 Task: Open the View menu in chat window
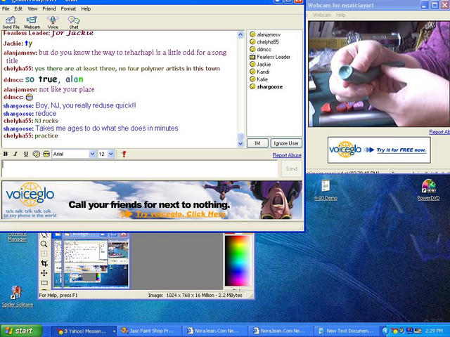point(32,8)
